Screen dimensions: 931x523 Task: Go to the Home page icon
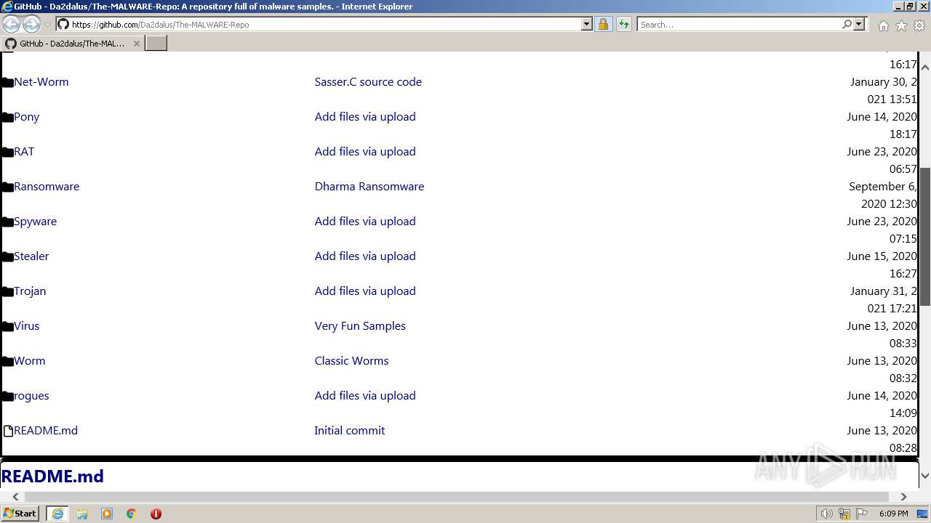883,25
